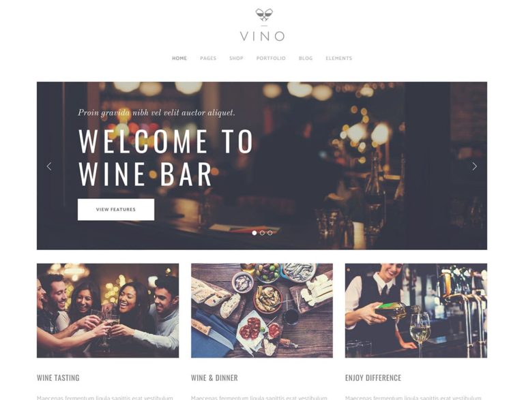Click the Vino wine glasses logo icon
This screenshot has height=400, width=524.
(x=264, y=15)
